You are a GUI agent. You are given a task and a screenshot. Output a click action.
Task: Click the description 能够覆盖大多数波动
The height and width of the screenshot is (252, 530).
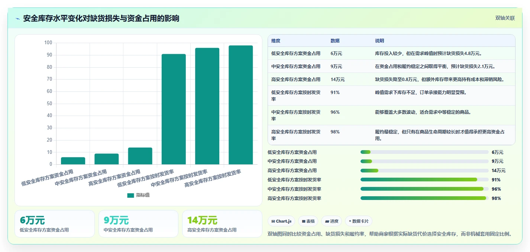pyautogui.click(x=423, y=112)
